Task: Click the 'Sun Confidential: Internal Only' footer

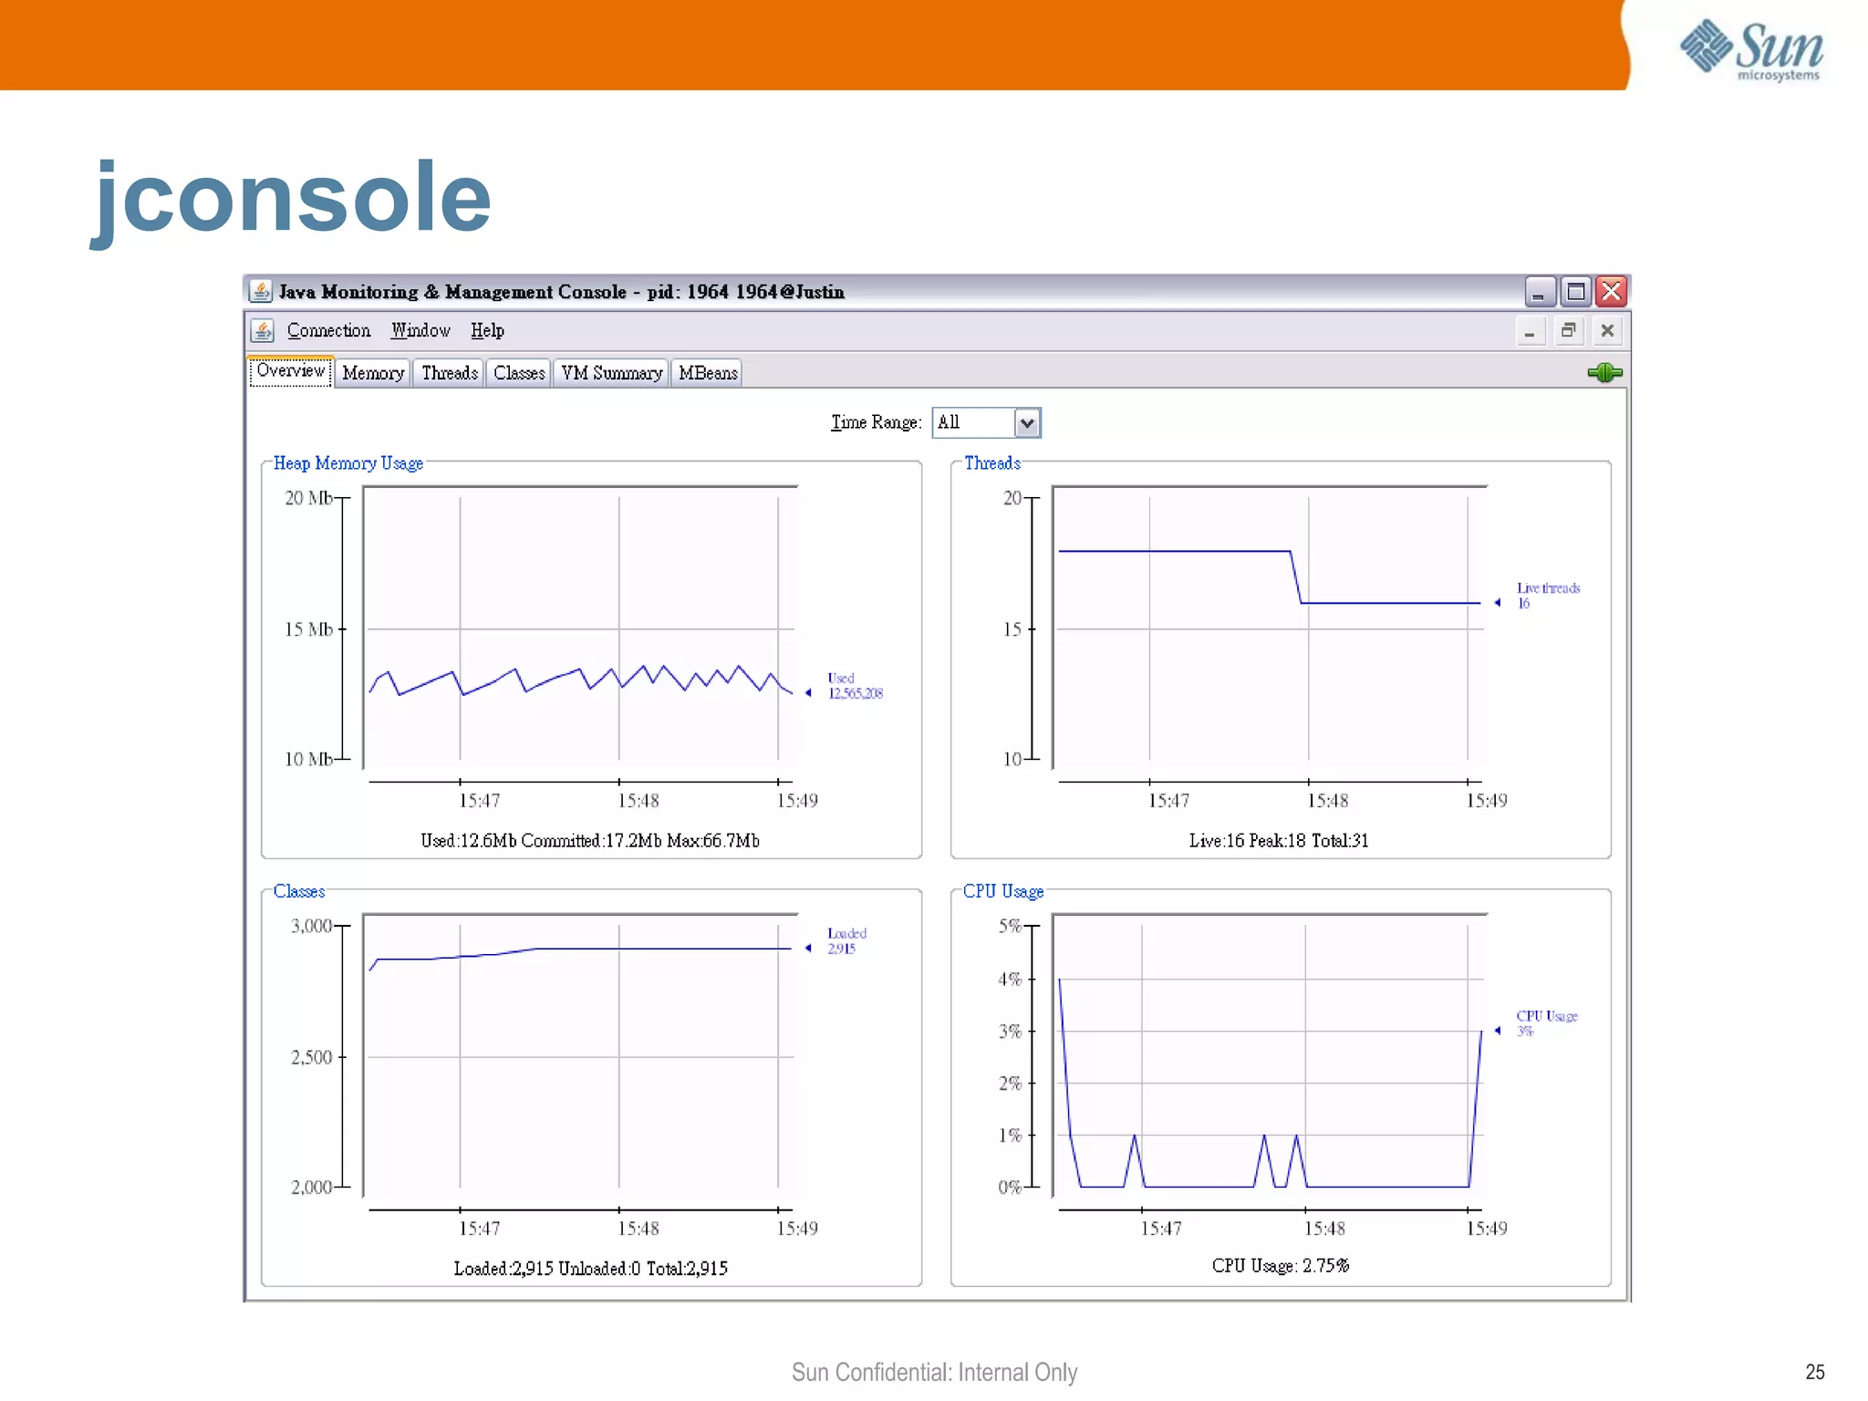Action: coord(934,1372)
